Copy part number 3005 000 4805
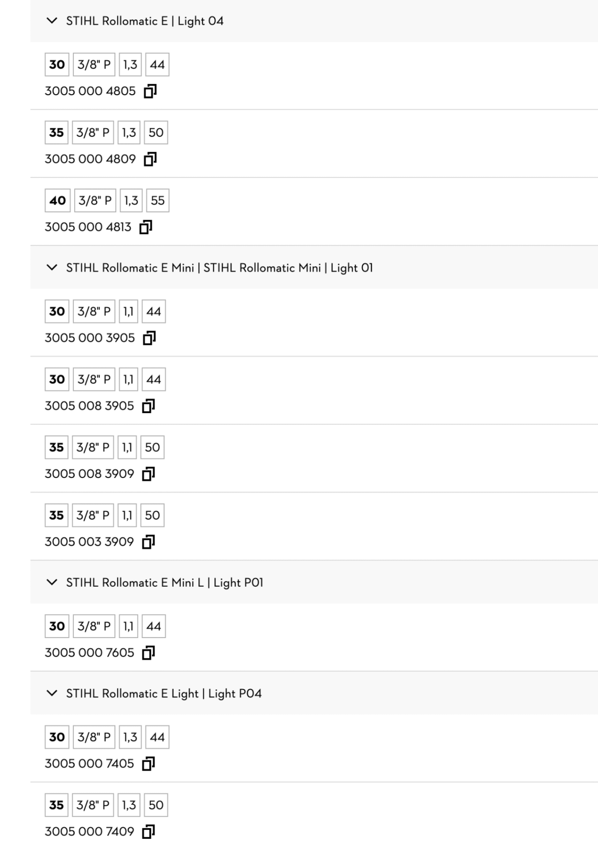This screenshot has width=598, height=849. click(x=150, y=91)
